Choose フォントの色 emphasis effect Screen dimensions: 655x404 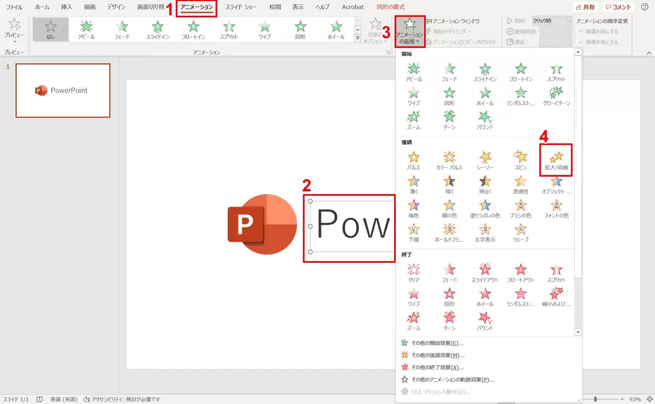click(556, 208)
